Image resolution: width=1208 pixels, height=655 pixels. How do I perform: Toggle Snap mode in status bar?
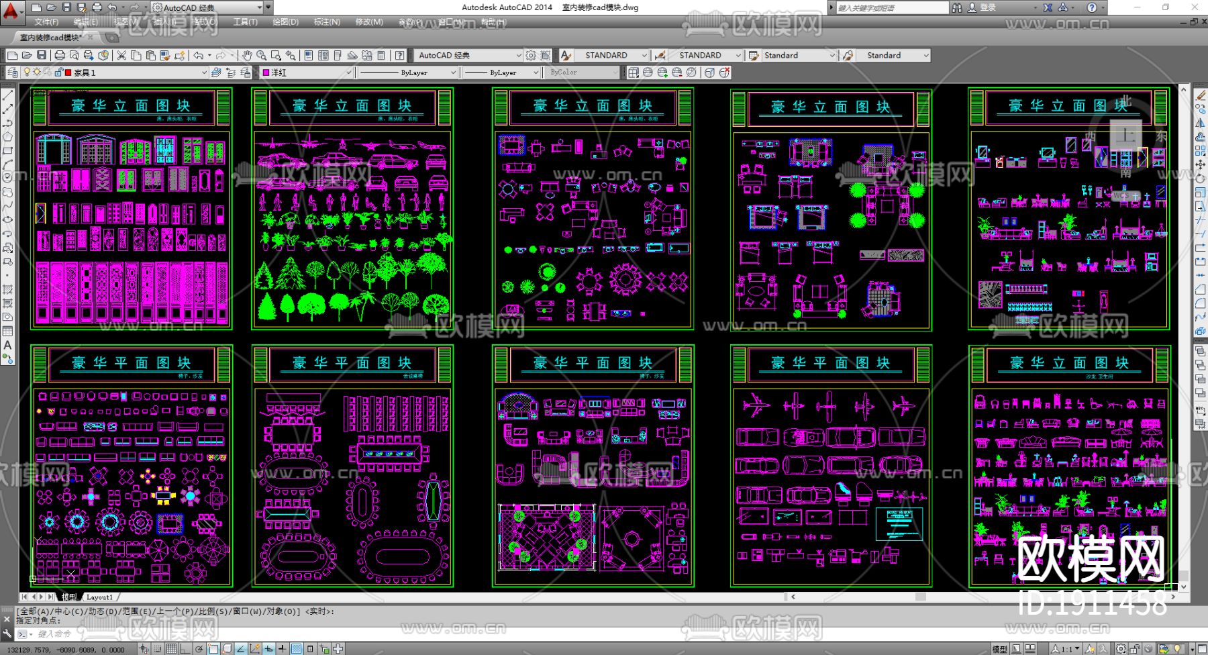click(157, 648)
